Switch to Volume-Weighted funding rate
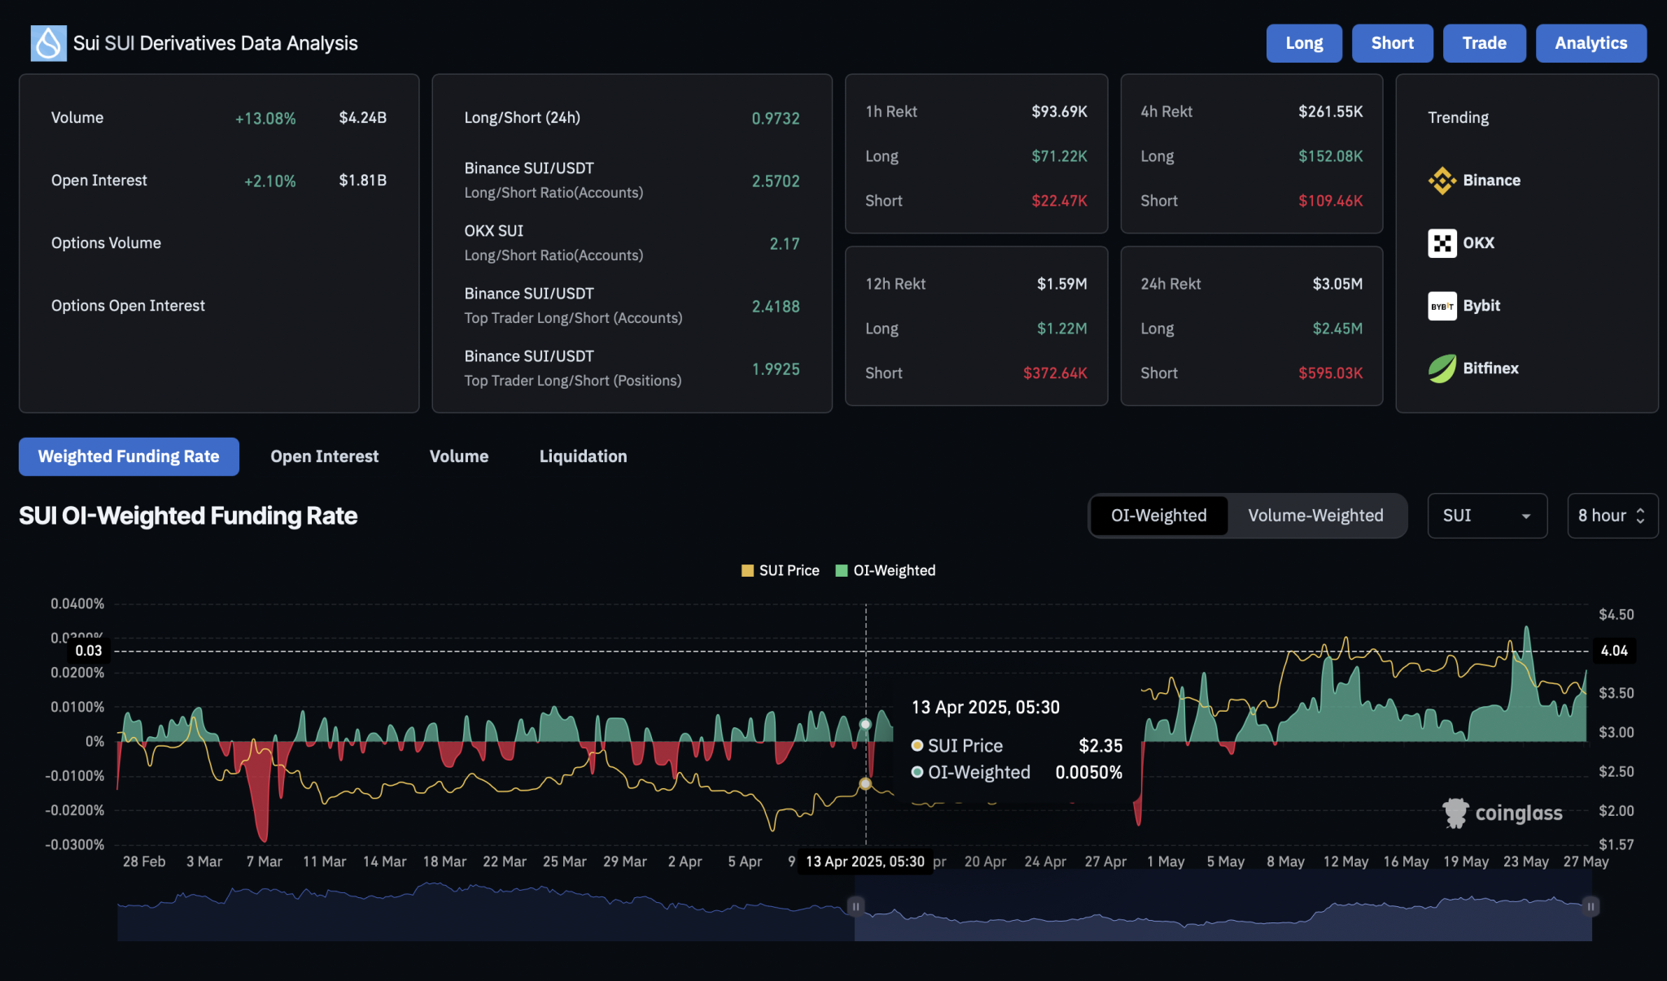The image size is (1667, 981). click(1315, 516)
